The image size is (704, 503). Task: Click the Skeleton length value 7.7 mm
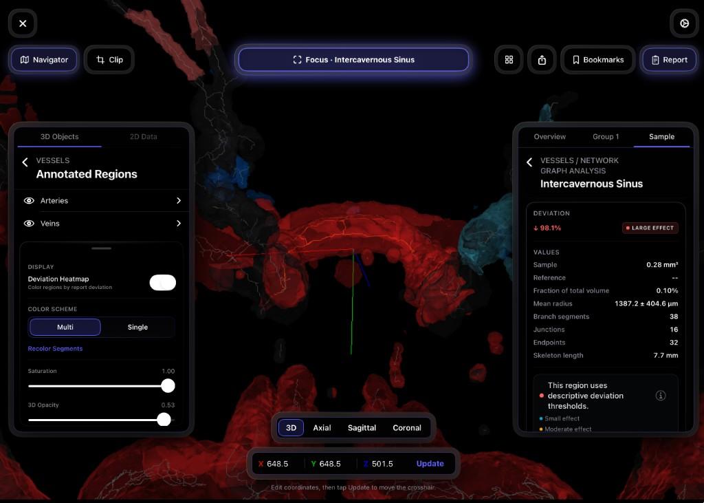tap(665, 356)
